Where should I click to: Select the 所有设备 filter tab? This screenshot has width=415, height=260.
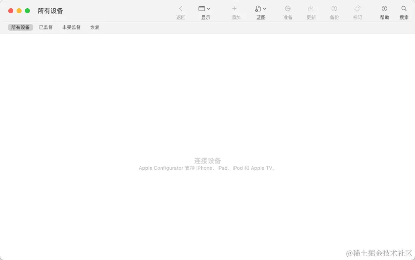[x=20, y=27]
